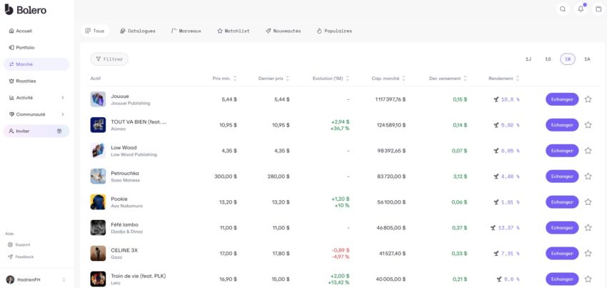Select the 1A time range
Image resolution: width=607 pixels, height=288 pixels.
587,59
